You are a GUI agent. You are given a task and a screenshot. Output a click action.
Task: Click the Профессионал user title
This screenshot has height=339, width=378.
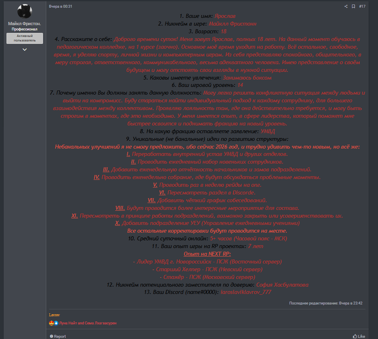[x=24, y=30]
